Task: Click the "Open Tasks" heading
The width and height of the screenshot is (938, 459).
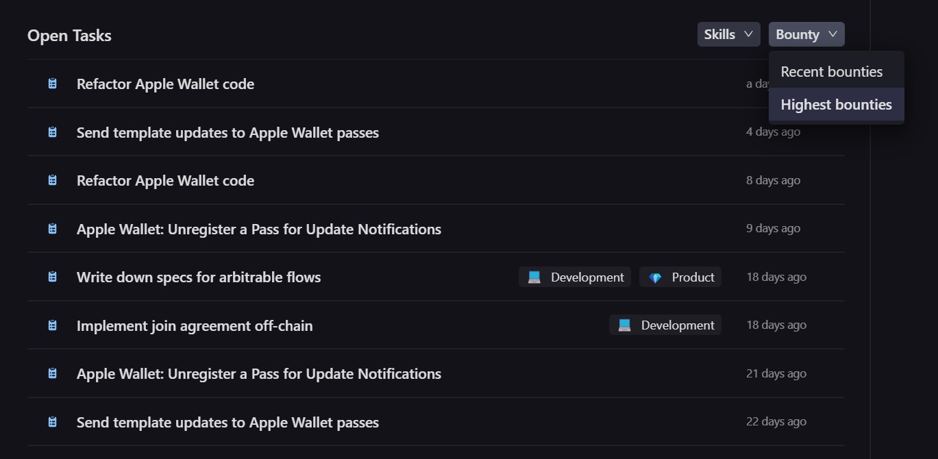Action: point(69,36)
